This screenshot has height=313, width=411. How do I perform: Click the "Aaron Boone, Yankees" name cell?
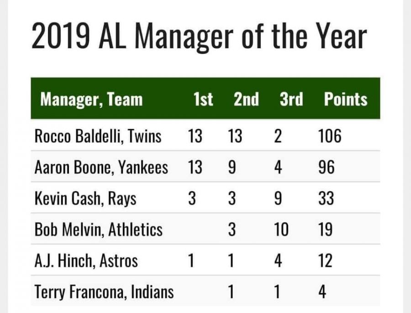tap(101, 168)
